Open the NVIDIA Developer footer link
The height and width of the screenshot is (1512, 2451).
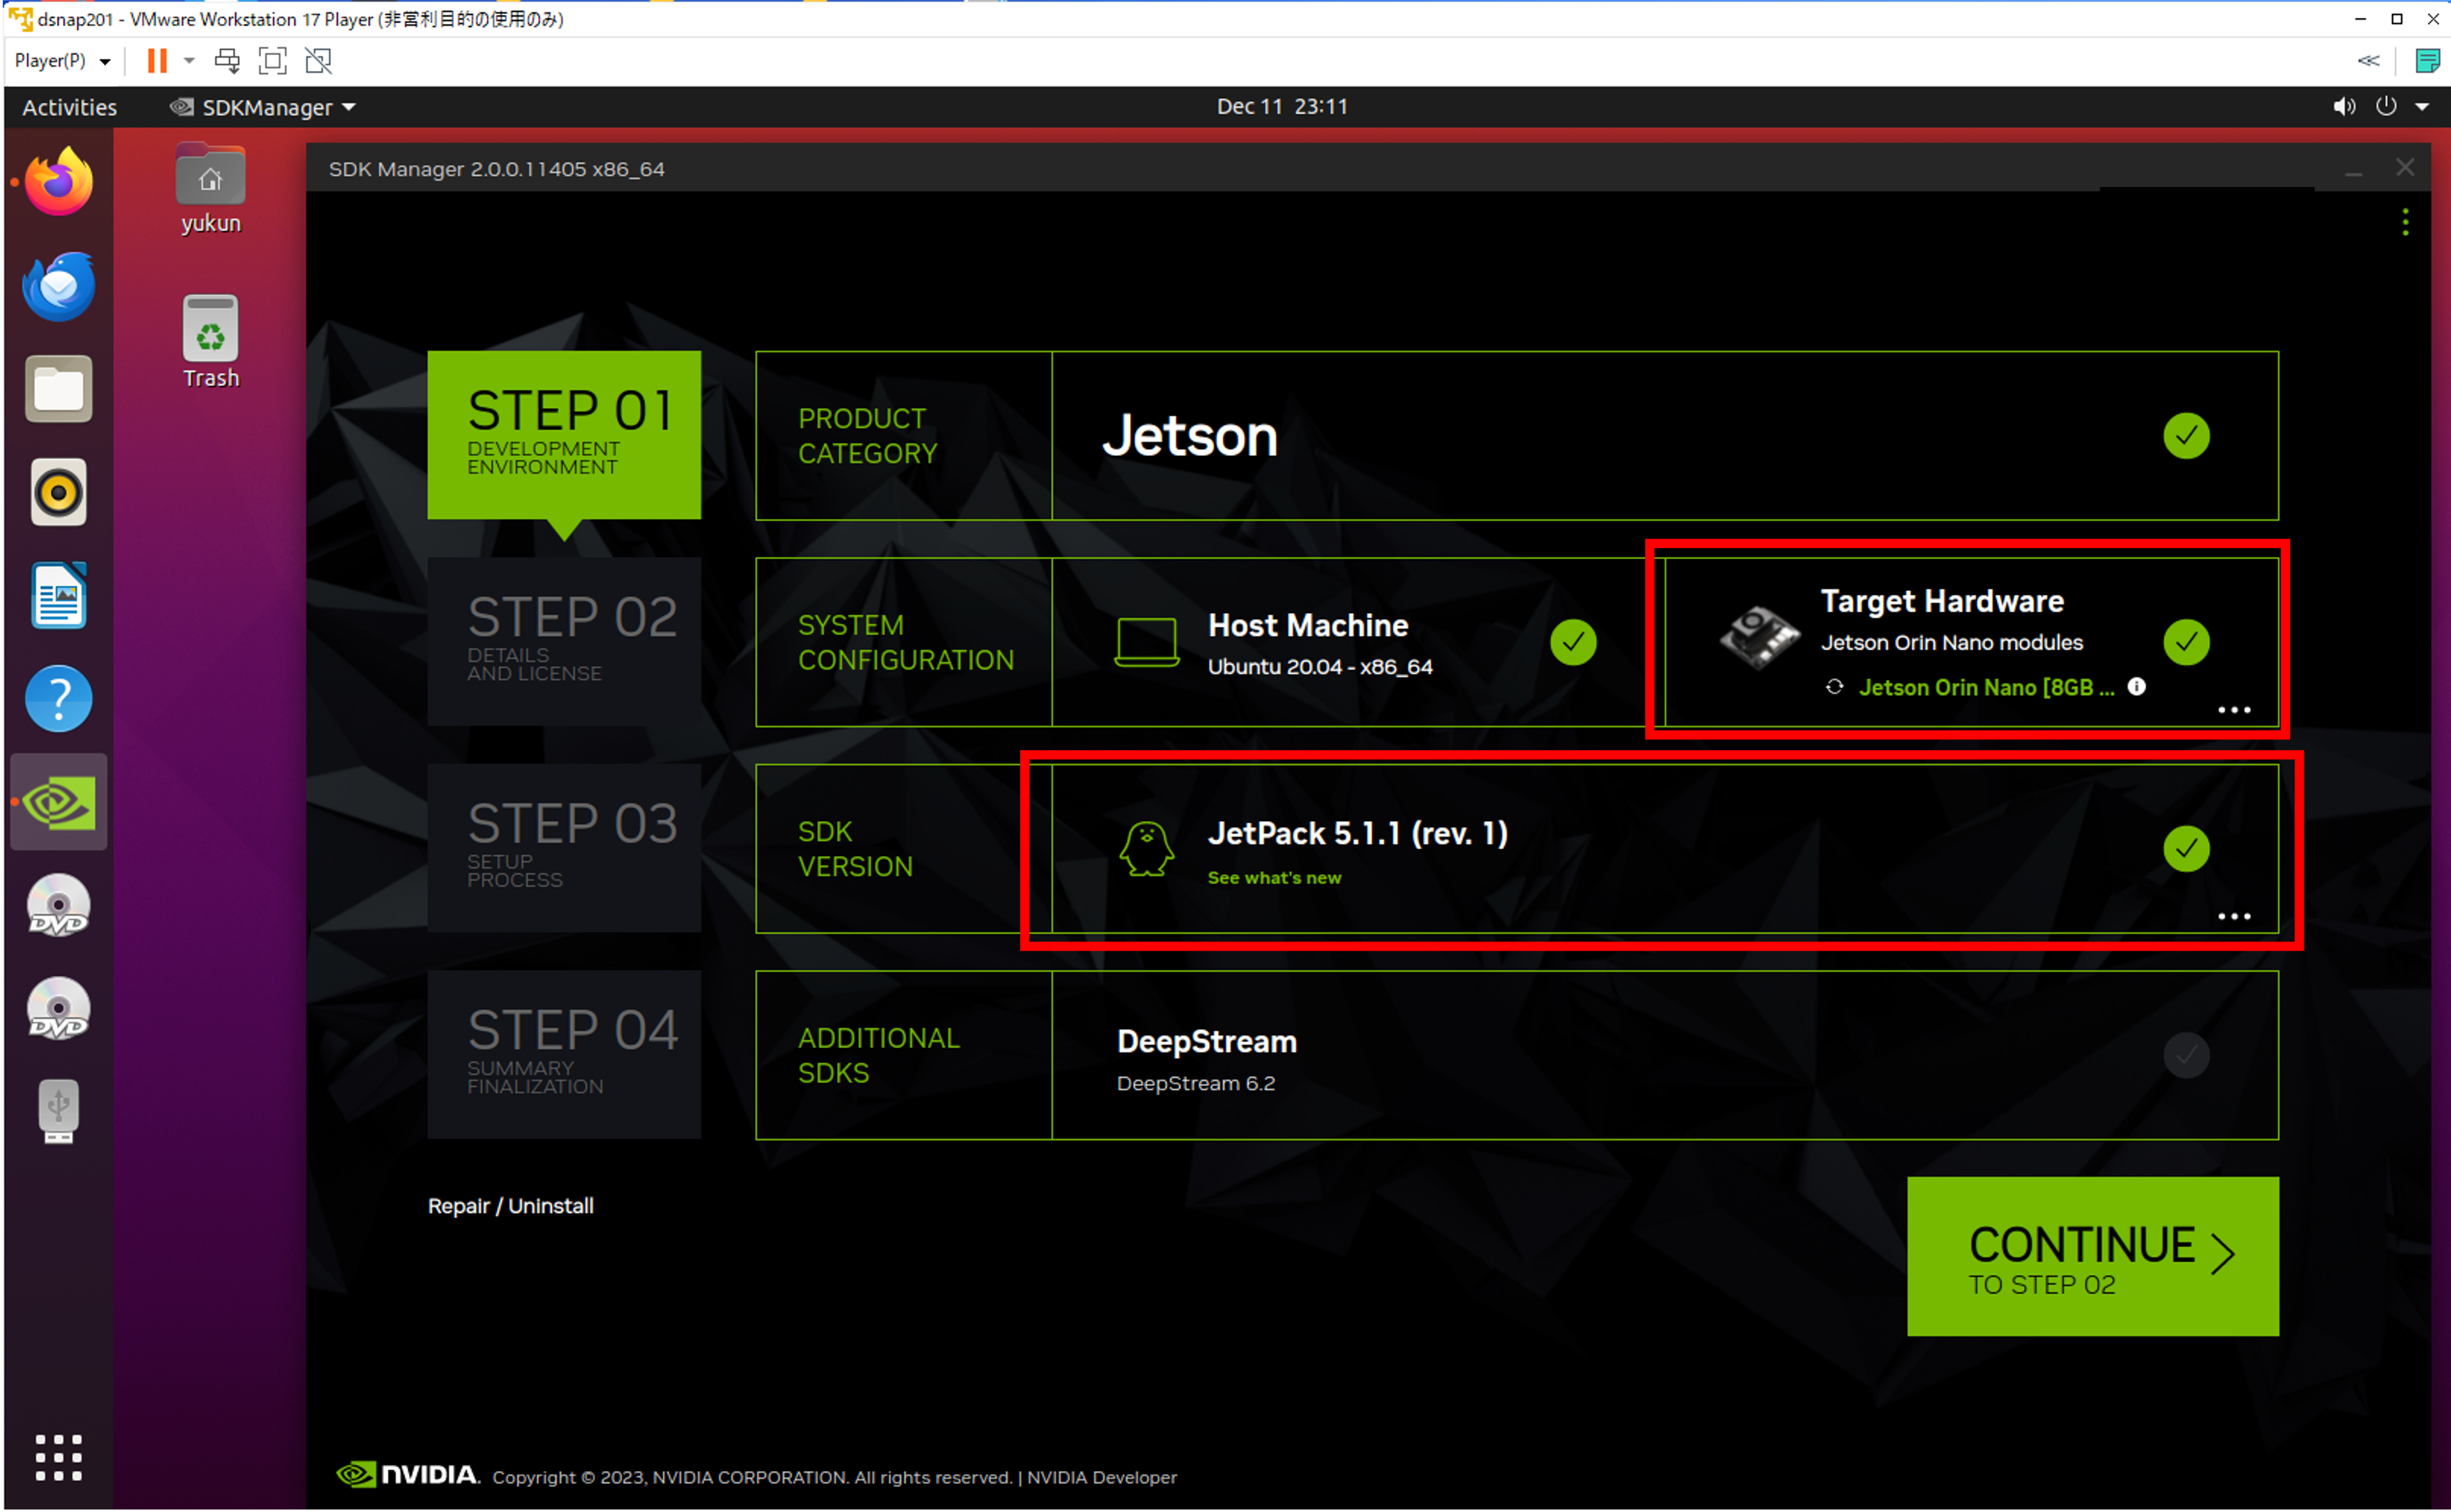(1101, 1478)
